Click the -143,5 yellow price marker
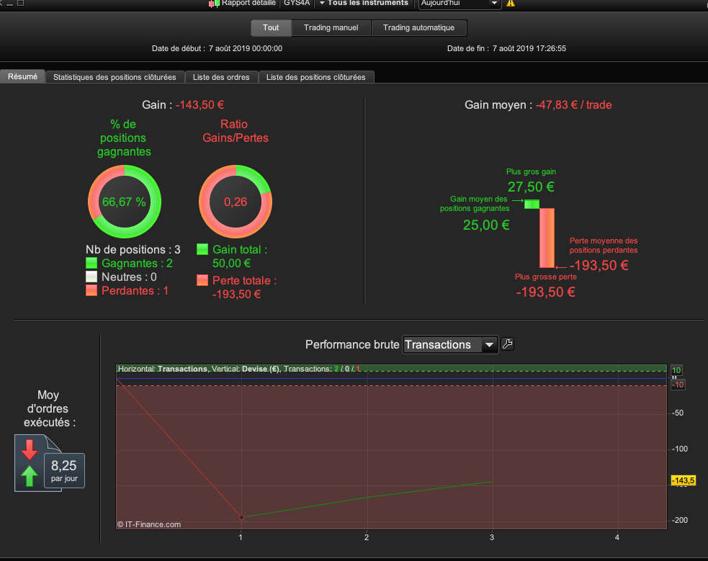Screen dimensions: 708x561 683,480
